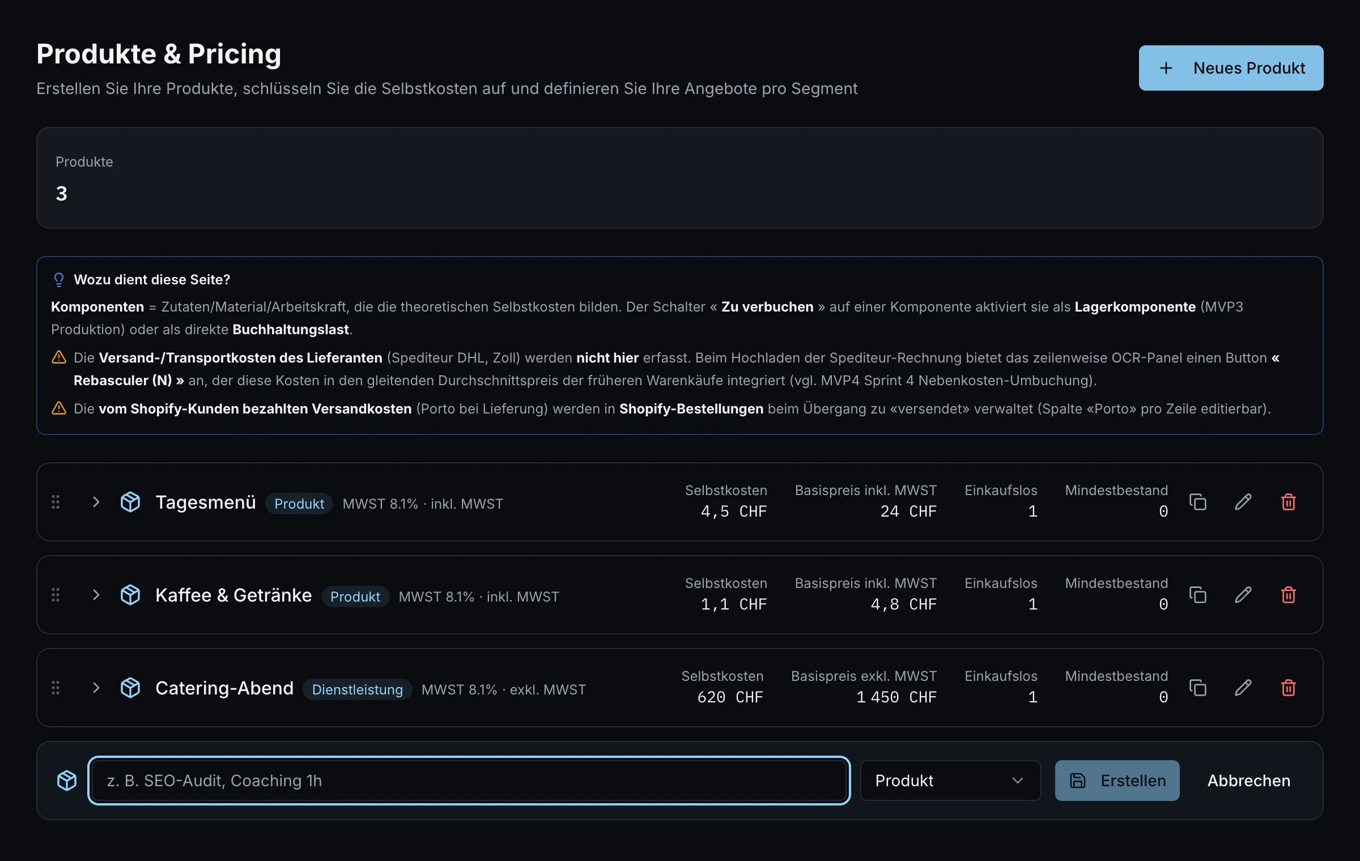1360x861 pixels.
Task: Delete the Tagesmenü product
Action: pos(1288,502)
